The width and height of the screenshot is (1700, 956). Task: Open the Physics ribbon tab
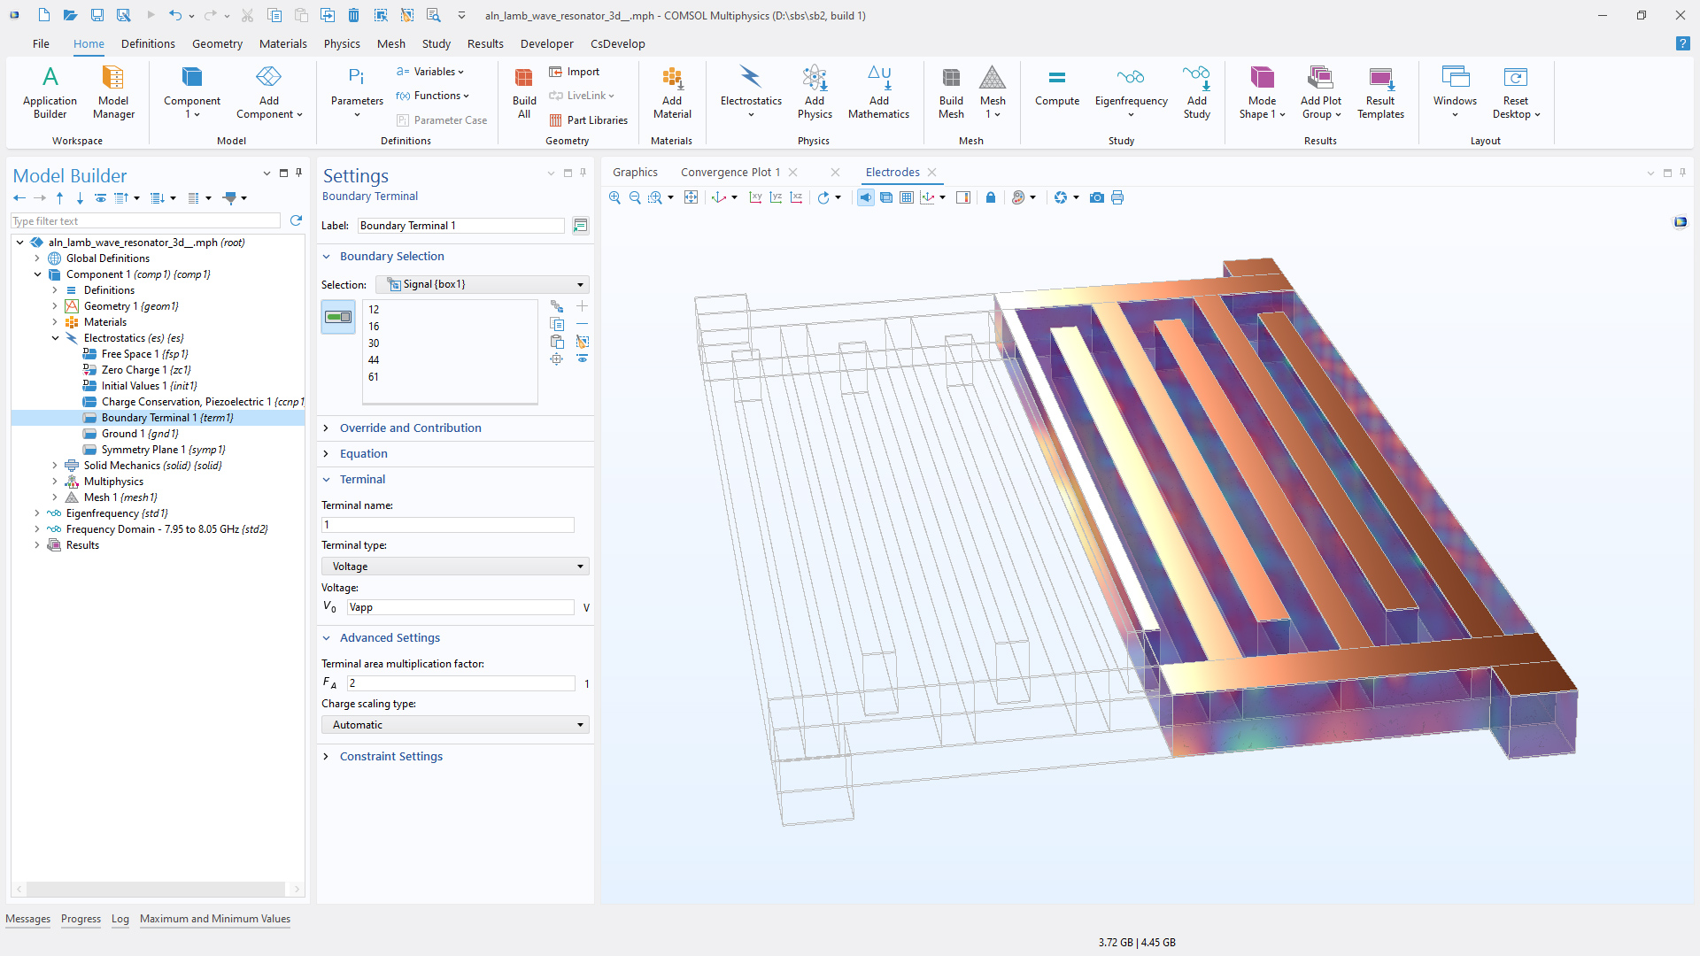pos(341,43)
